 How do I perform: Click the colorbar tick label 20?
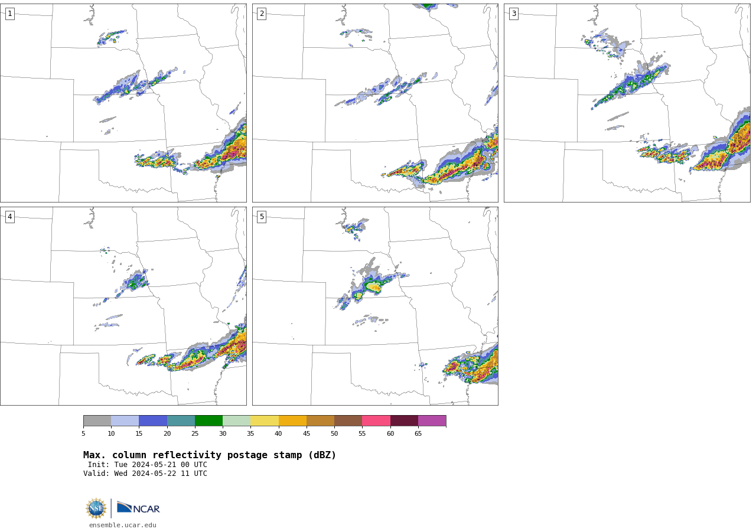(x=167, y=434)
